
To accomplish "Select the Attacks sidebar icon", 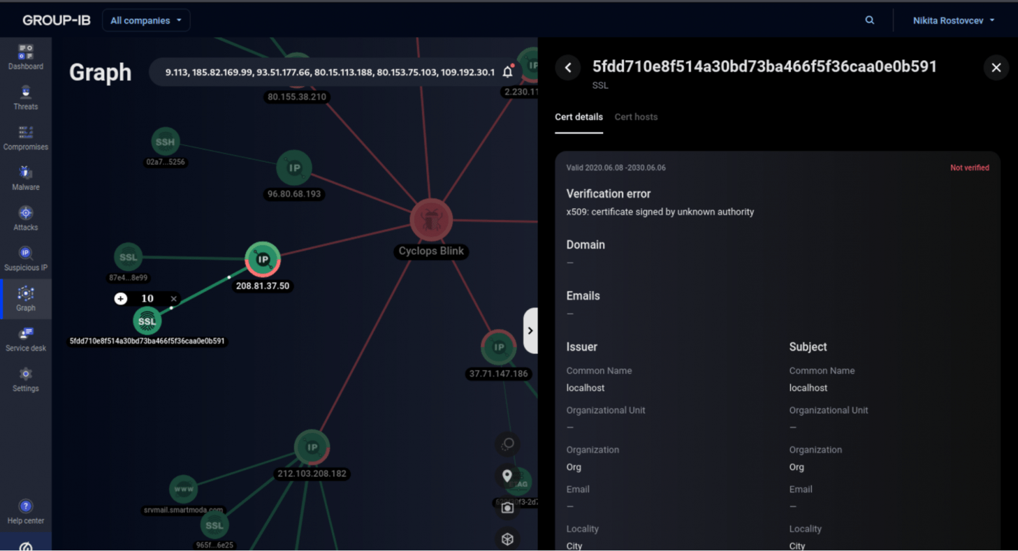I will [25, 218].
